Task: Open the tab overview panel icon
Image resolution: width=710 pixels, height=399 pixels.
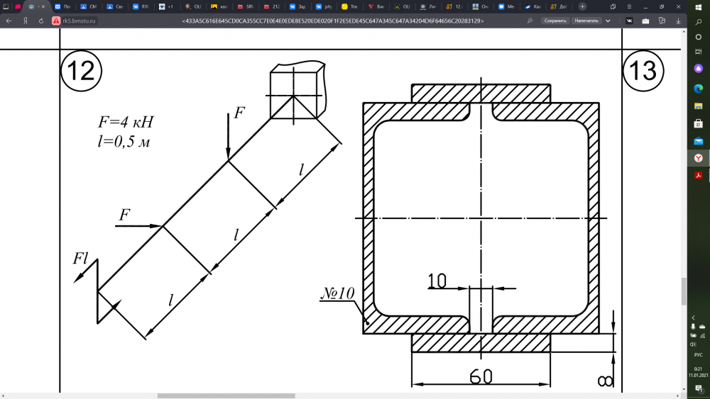Action: [613, 7]
